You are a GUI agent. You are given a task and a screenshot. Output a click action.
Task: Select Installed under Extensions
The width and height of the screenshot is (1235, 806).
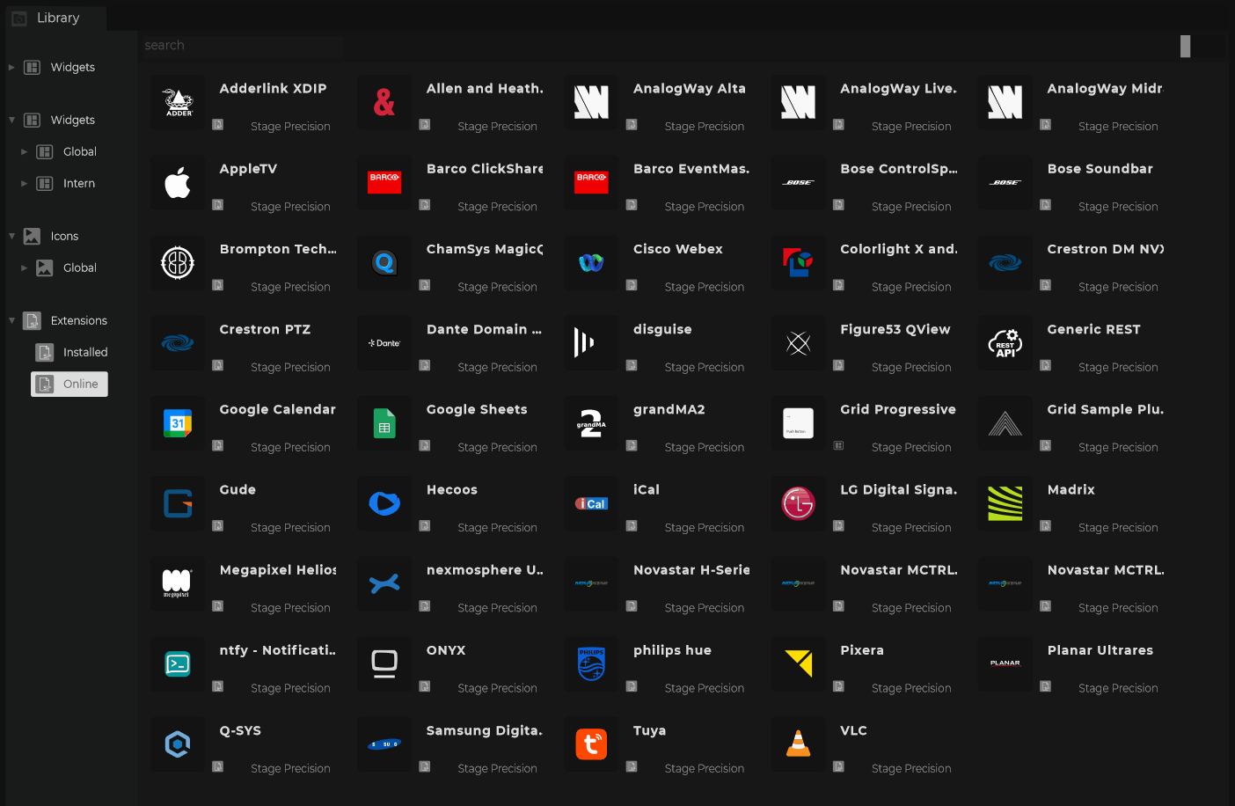(84, 353)
